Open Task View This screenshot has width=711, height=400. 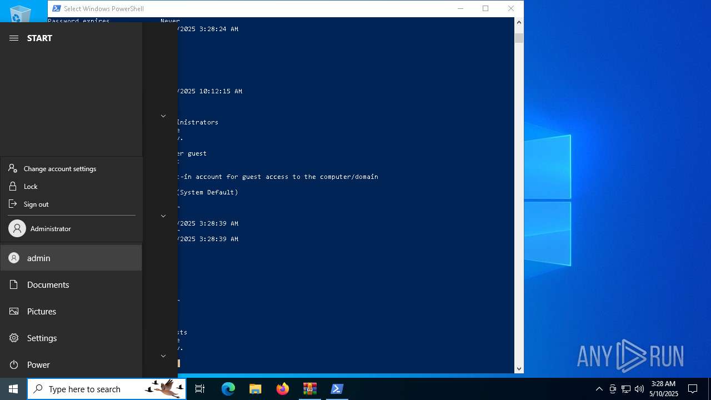point(200,389)
